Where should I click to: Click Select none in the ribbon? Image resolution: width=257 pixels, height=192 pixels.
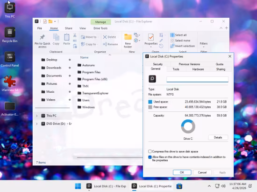point(180,41)
